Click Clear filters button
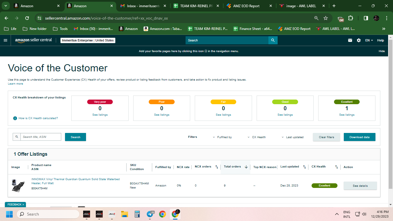The height and width of the screenshot is (221, 393). [327, 137]
